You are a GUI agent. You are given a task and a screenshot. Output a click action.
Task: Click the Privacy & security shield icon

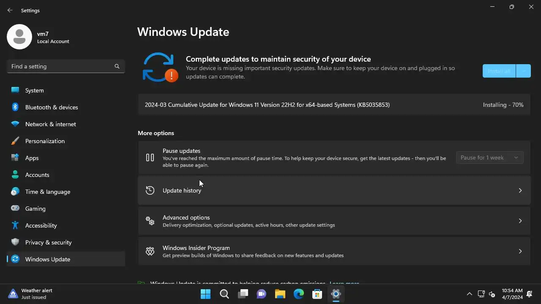15,242
